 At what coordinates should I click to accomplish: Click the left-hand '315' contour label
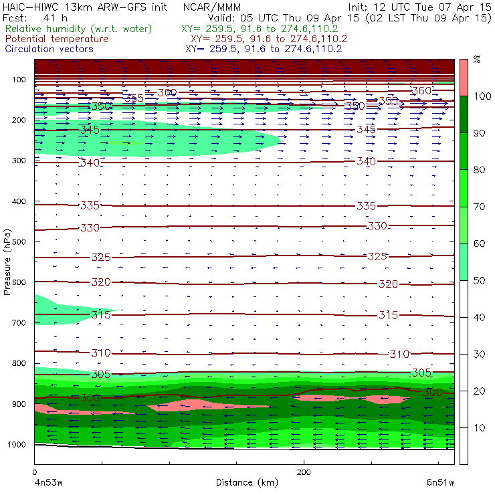(101, 315)
